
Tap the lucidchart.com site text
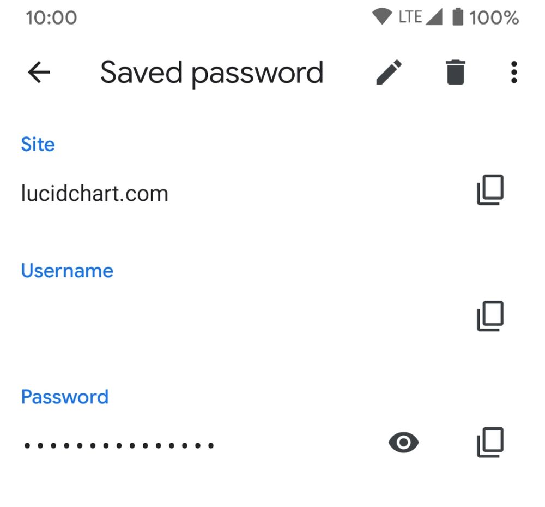coord(94,194)
